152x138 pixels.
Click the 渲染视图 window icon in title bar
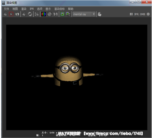[3, 3]
